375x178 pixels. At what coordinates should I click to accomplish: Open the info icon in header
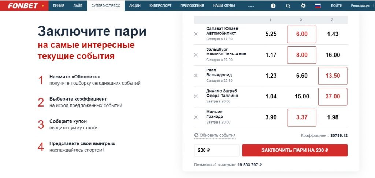[x=273, y=6]
